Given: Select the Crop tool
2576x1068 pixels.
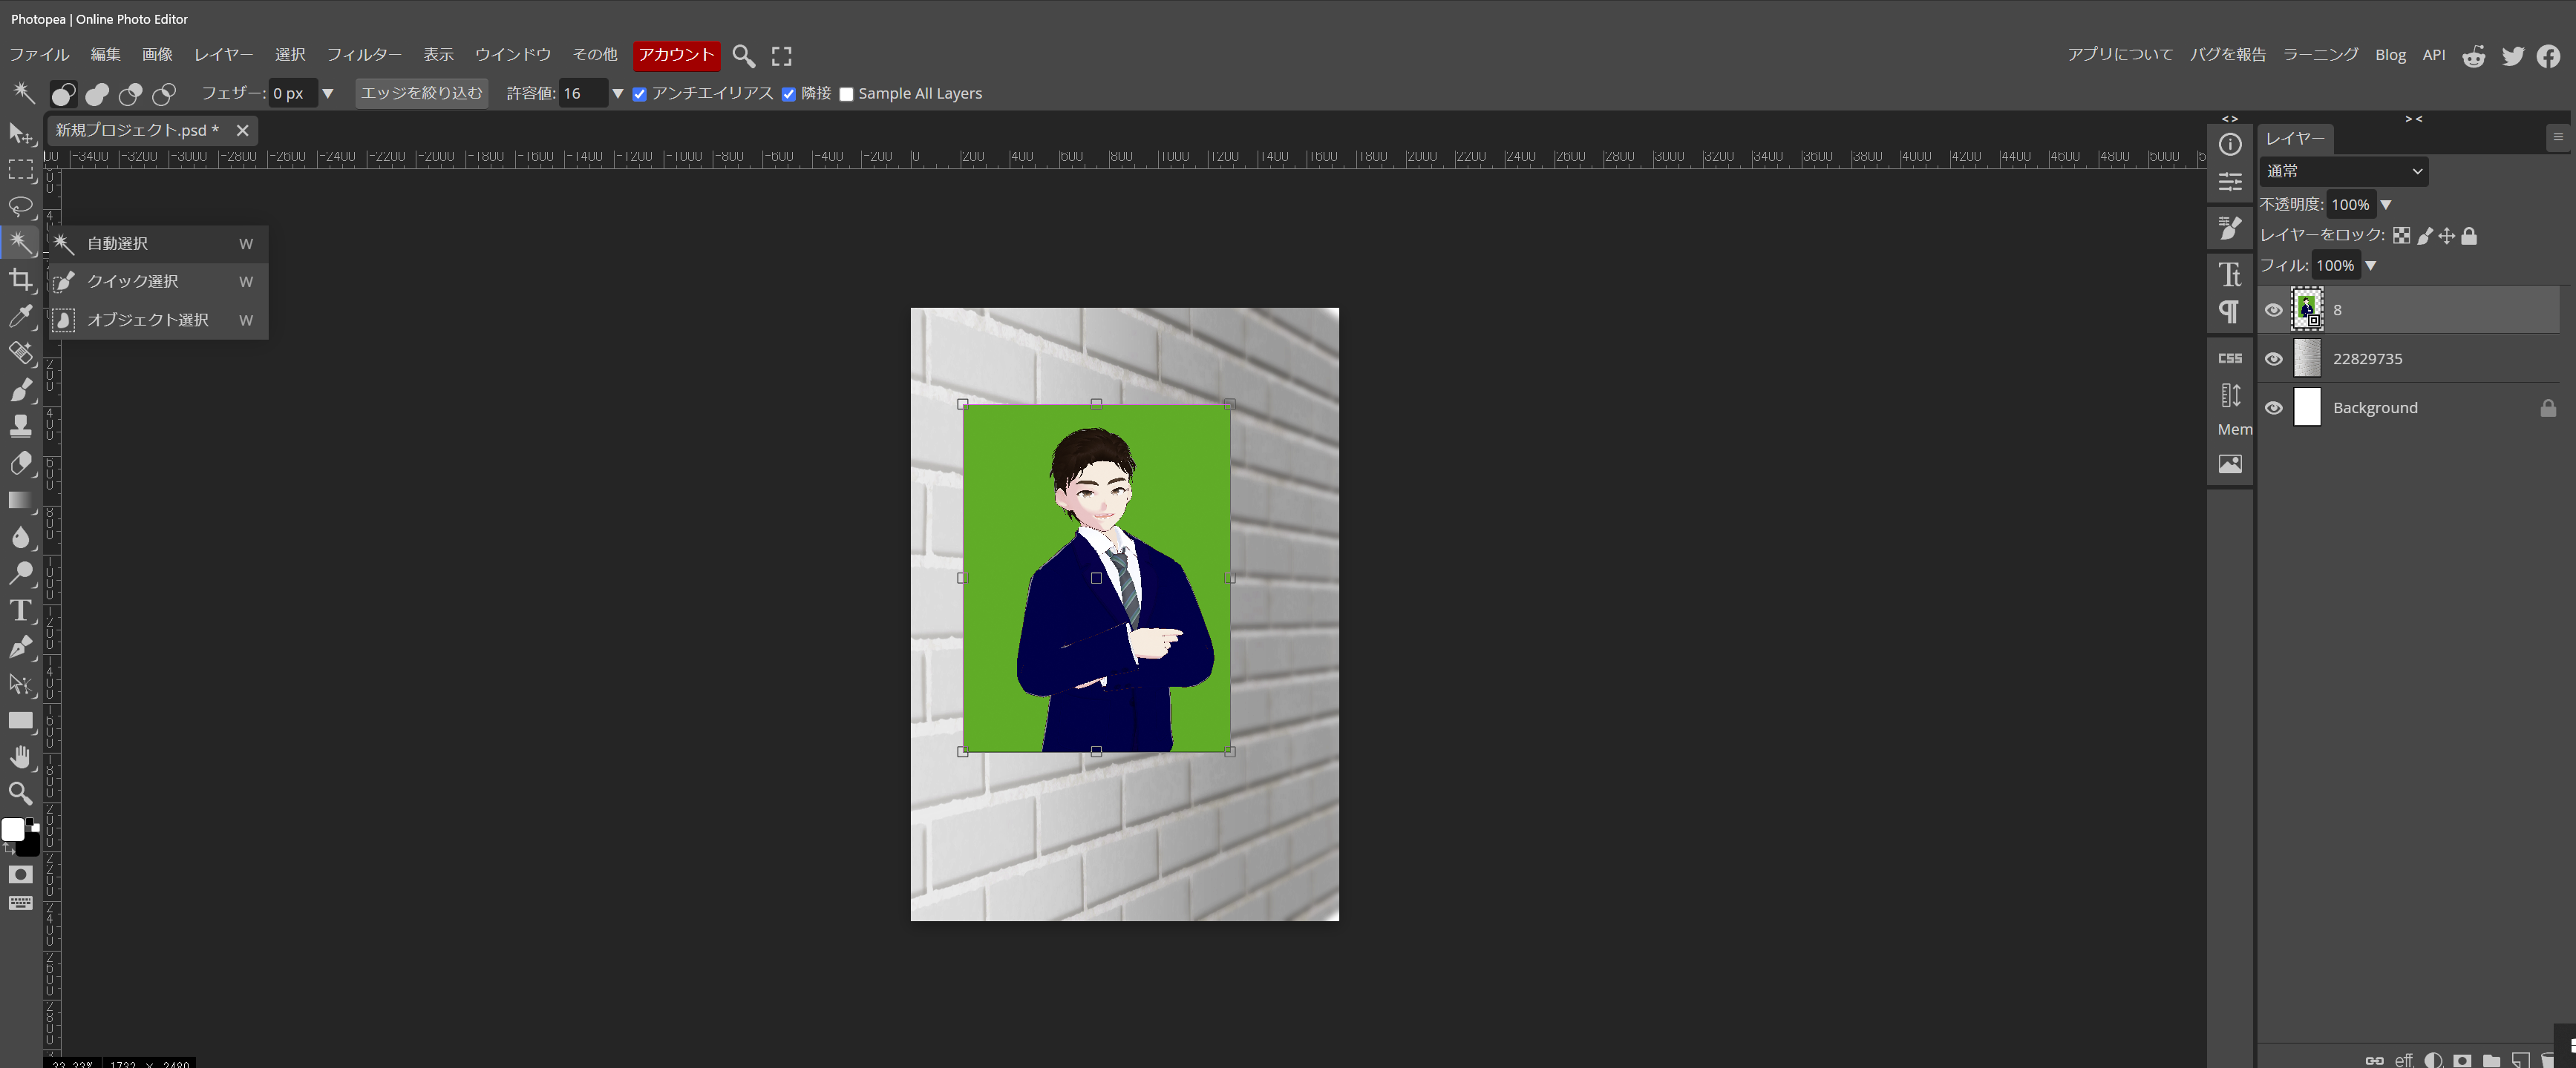Looking at the screenshot, I should point(20,280).
